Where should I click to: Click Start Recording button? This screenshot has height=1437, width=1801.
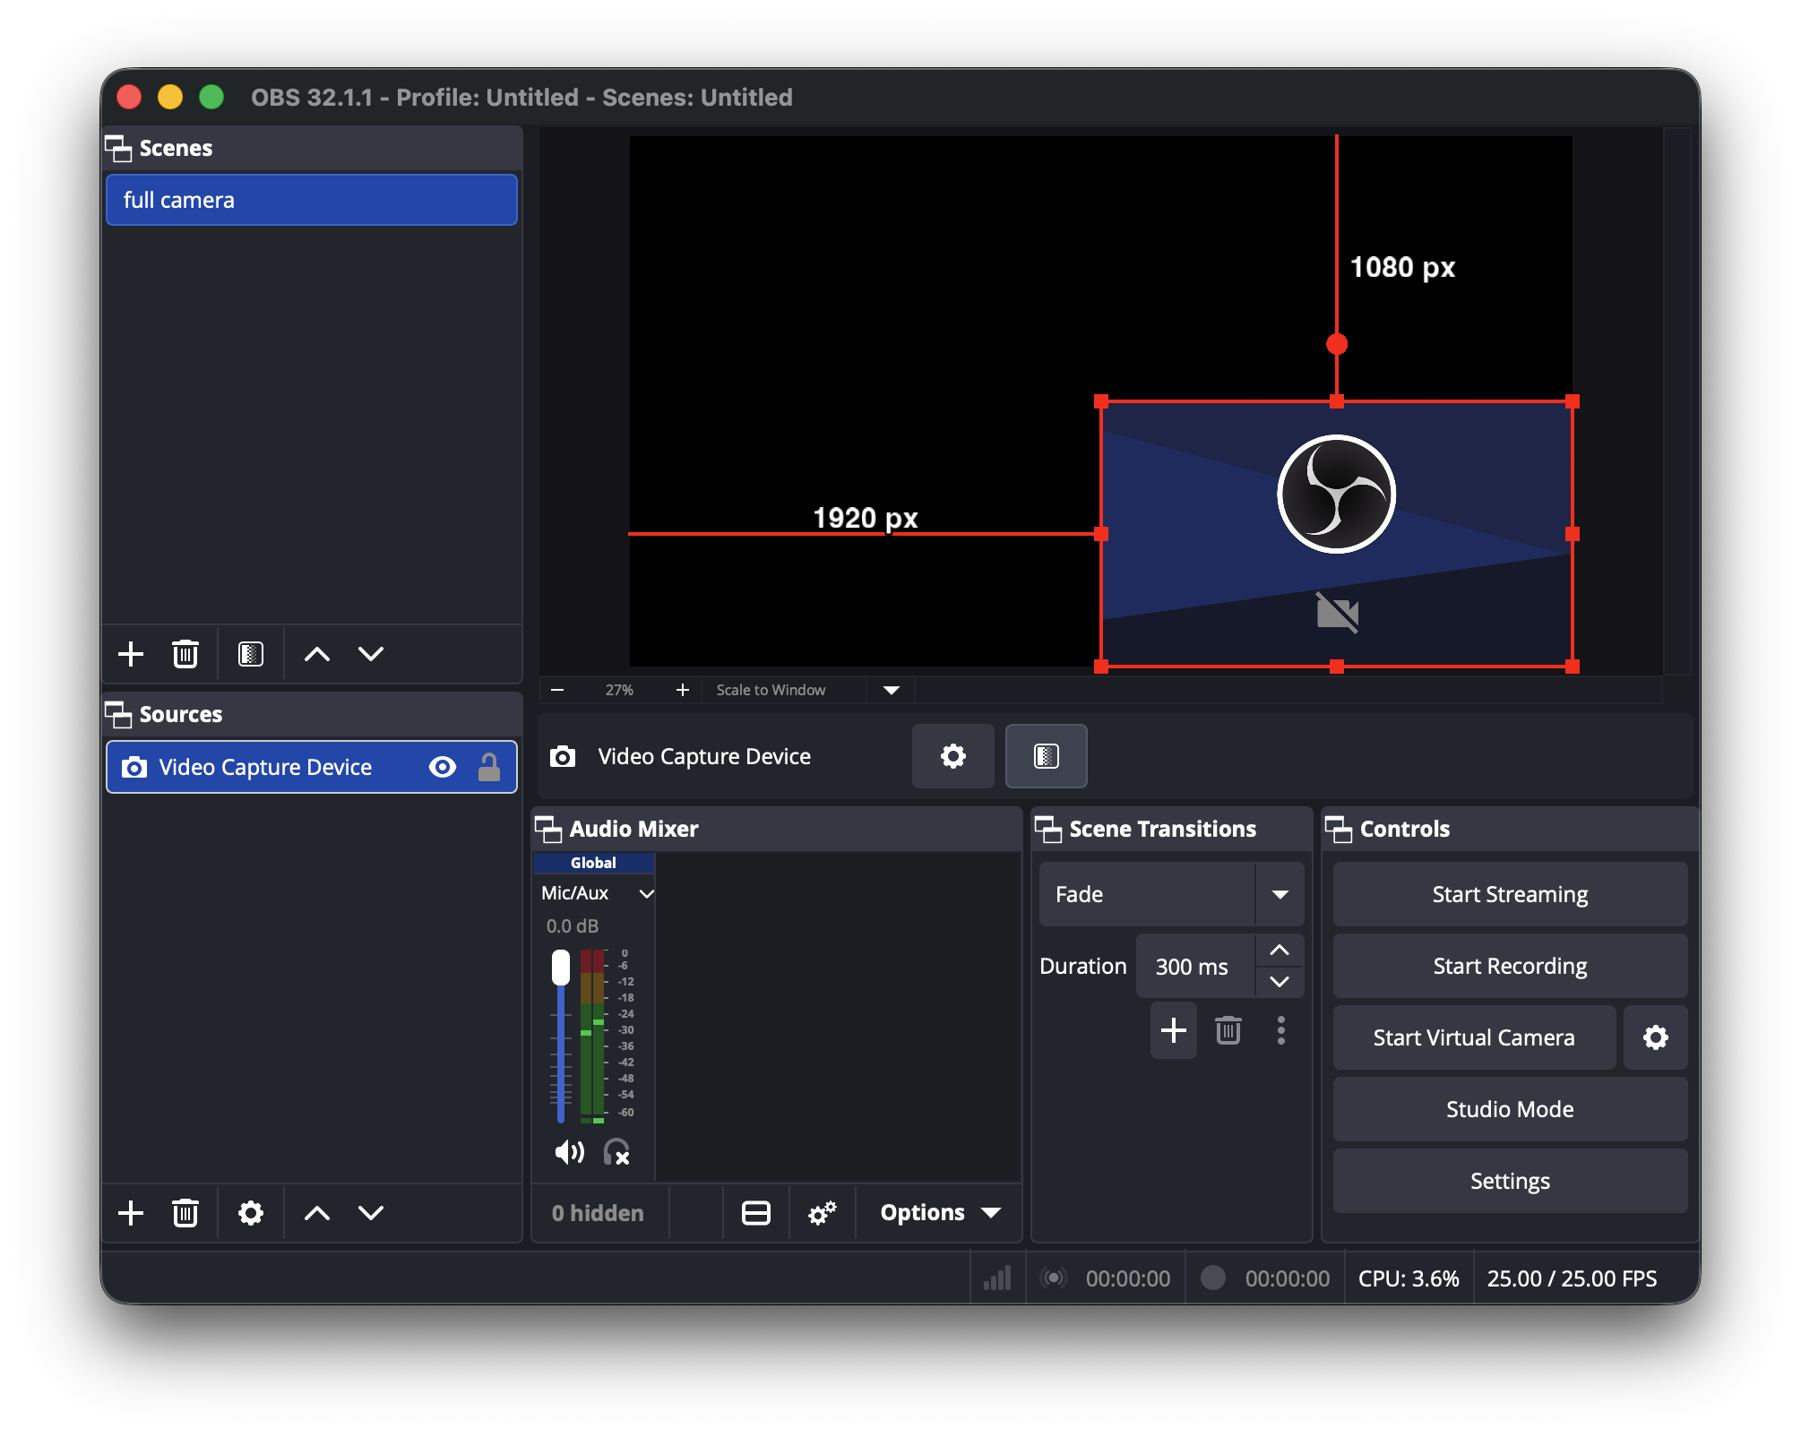1509,966
